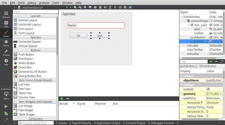Open property editor wrench settings
Screen dimensions: 225x125
point(222,62)
